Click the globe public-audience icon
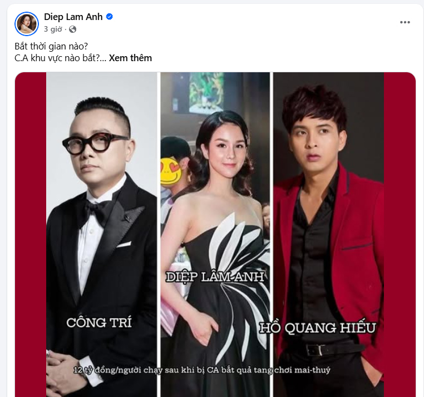The width and height of the screenshot is (424, 397). tap(72, 29)
